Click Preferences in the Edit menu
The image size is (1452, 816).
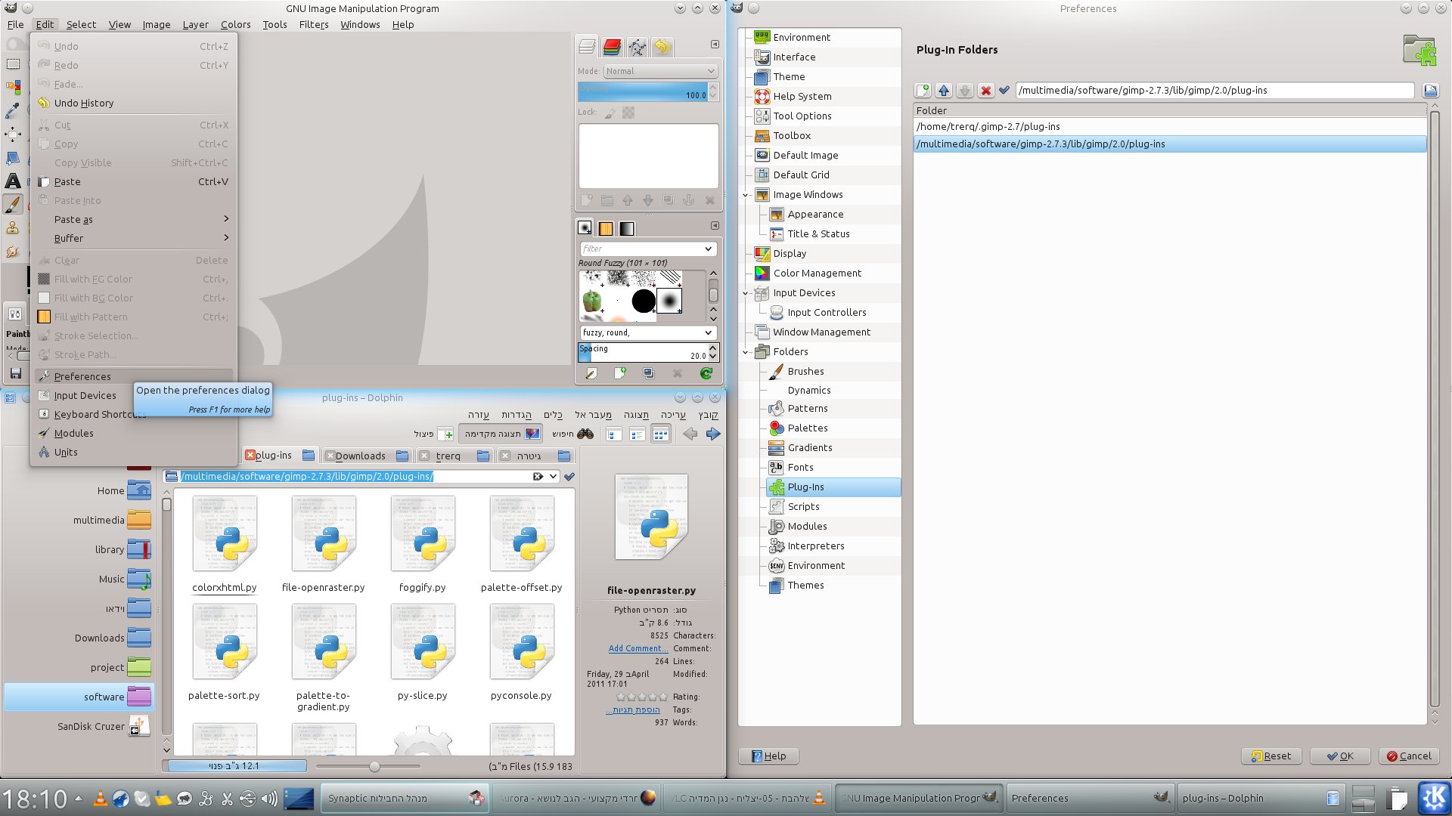click(x=82, y=376)
